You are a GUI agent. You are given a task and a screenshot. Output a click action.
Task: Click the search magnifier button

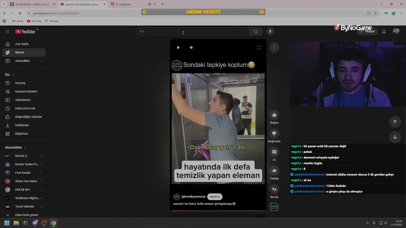coord(256,31)
